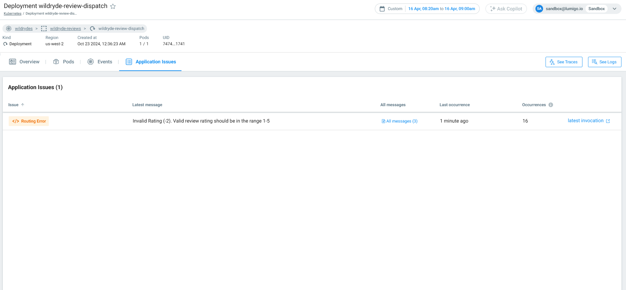
Task: Click the Pods cube icon
Action: (x=56, y=62)
